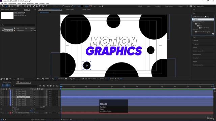Open the Graph Editor icon in timeline

pyautogui.click(x=57, y=86)
